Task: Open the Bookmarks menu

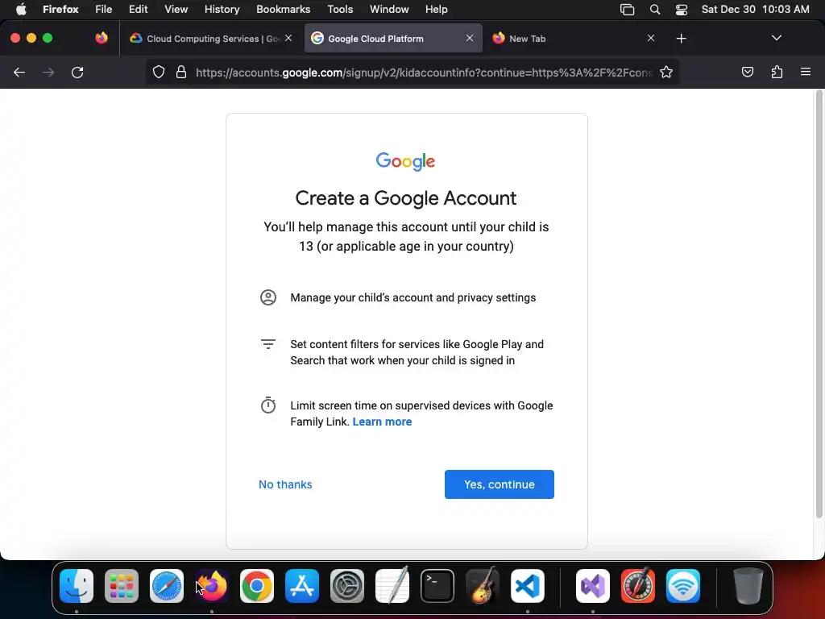Action: [283, 9]
